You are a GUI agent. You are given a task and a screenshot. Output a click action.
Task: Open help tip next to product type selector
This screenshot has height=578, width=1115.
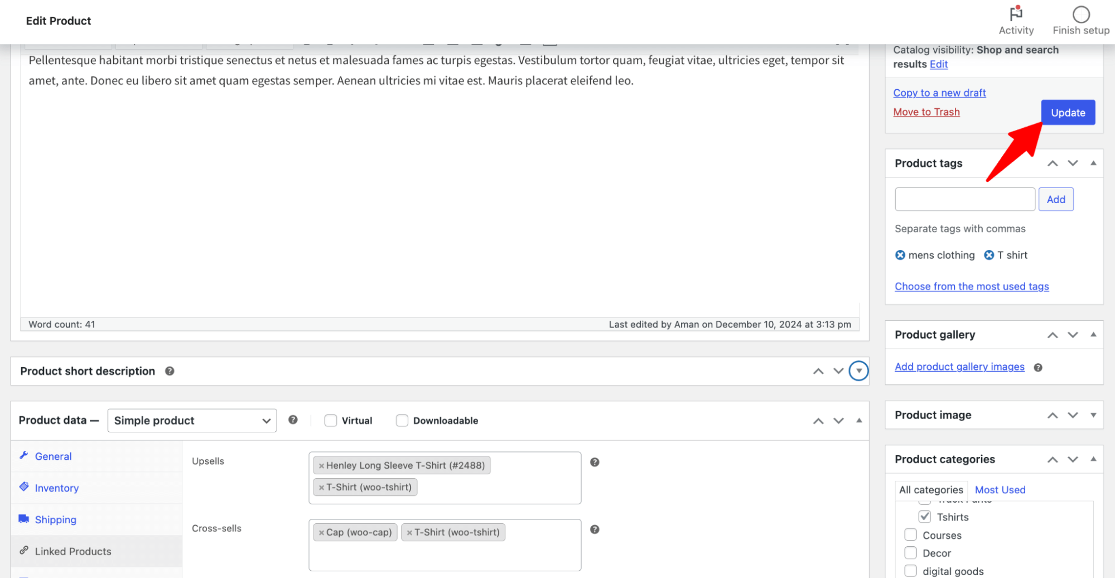coord(293,420)
